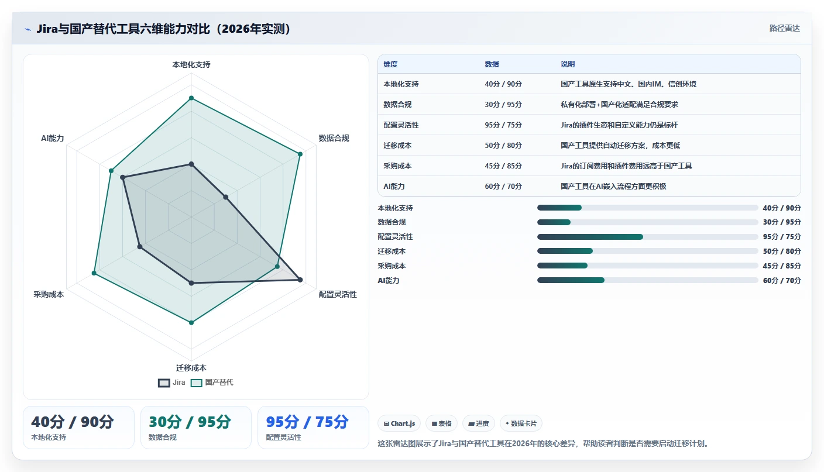Image resolution: width=824 pixels, height=472 pixels.
Task: Click the Jira data point on the AI能力 axis
Action: (x=122, y=177)
